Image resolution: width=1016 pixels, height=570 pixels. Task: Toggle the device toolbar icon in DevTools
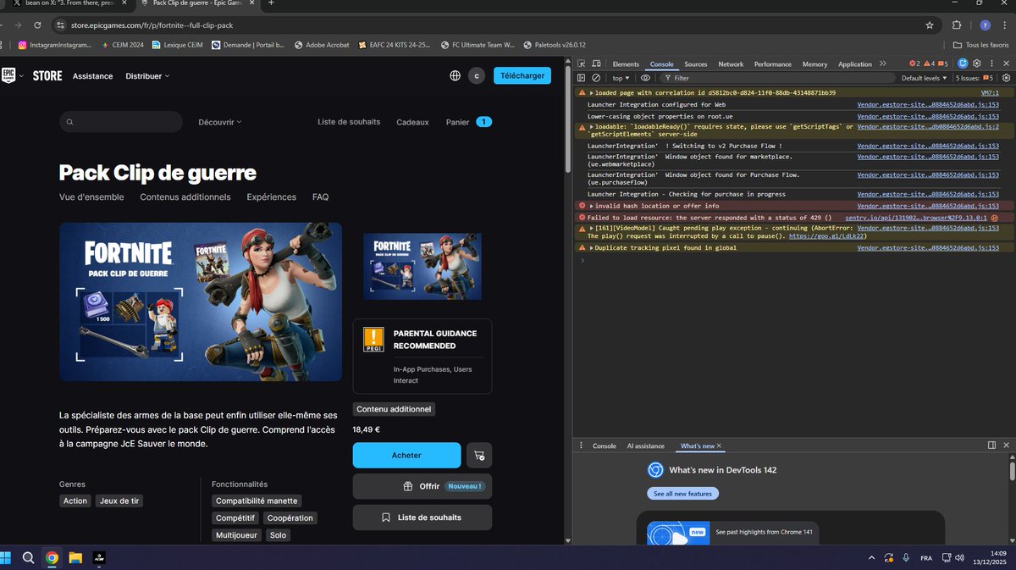[596, 64]
